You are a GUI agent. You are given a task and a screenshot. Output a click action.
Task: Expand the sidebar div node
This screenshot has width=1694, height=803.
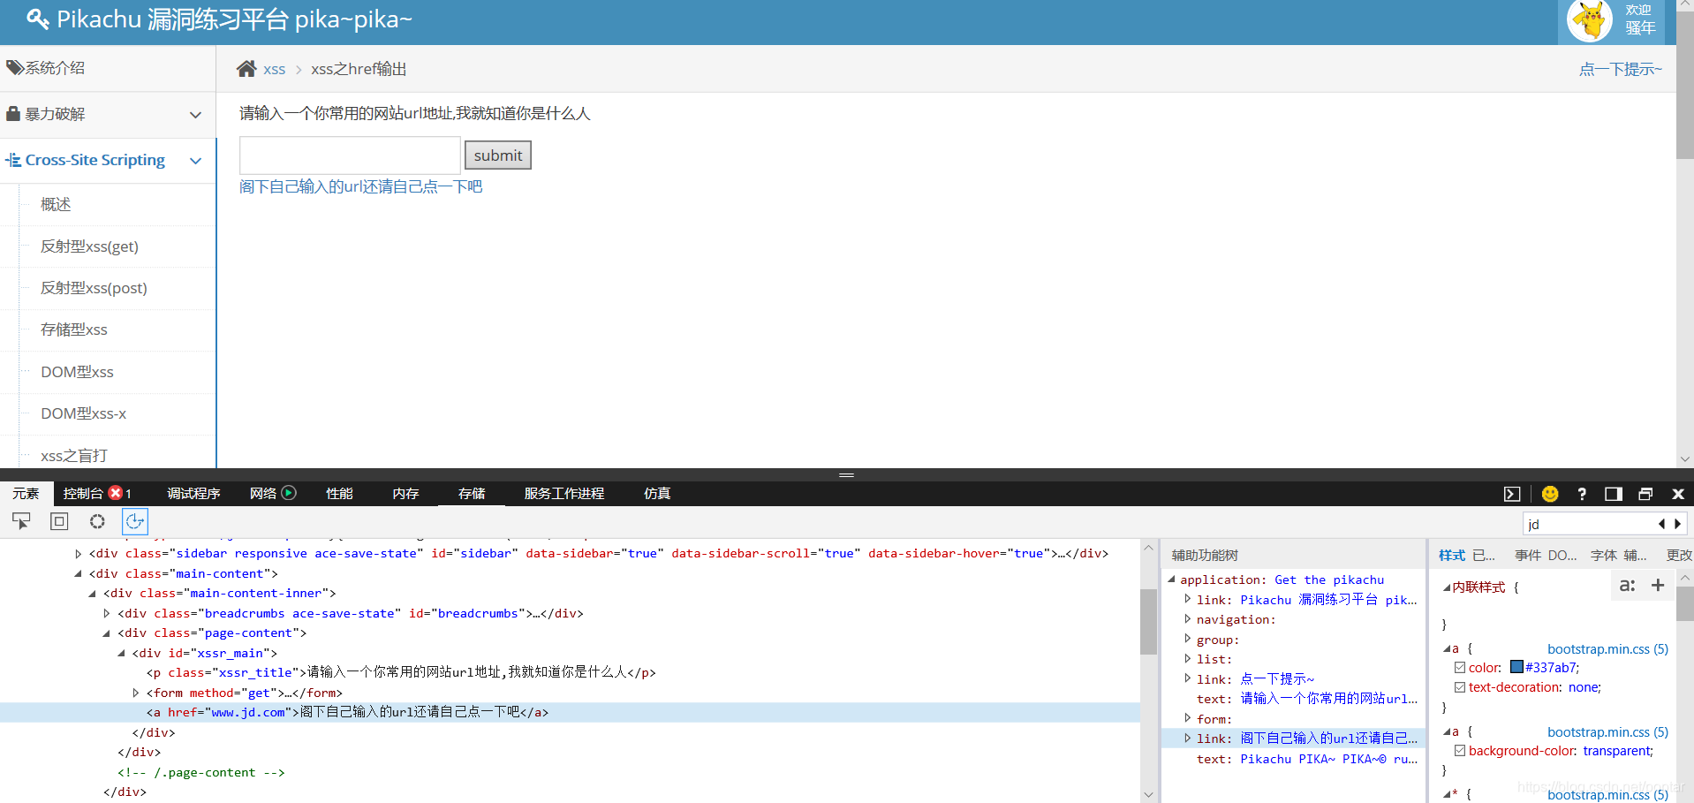pyautogui.click(x=79, y=554)
